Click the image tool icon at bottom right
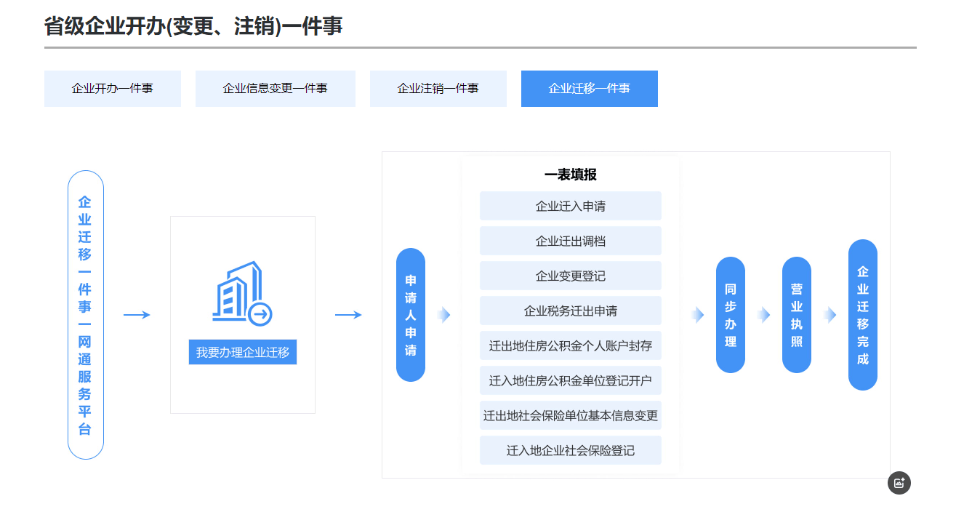The width and height of the screenshot is (964, 520). click(899, 483)
